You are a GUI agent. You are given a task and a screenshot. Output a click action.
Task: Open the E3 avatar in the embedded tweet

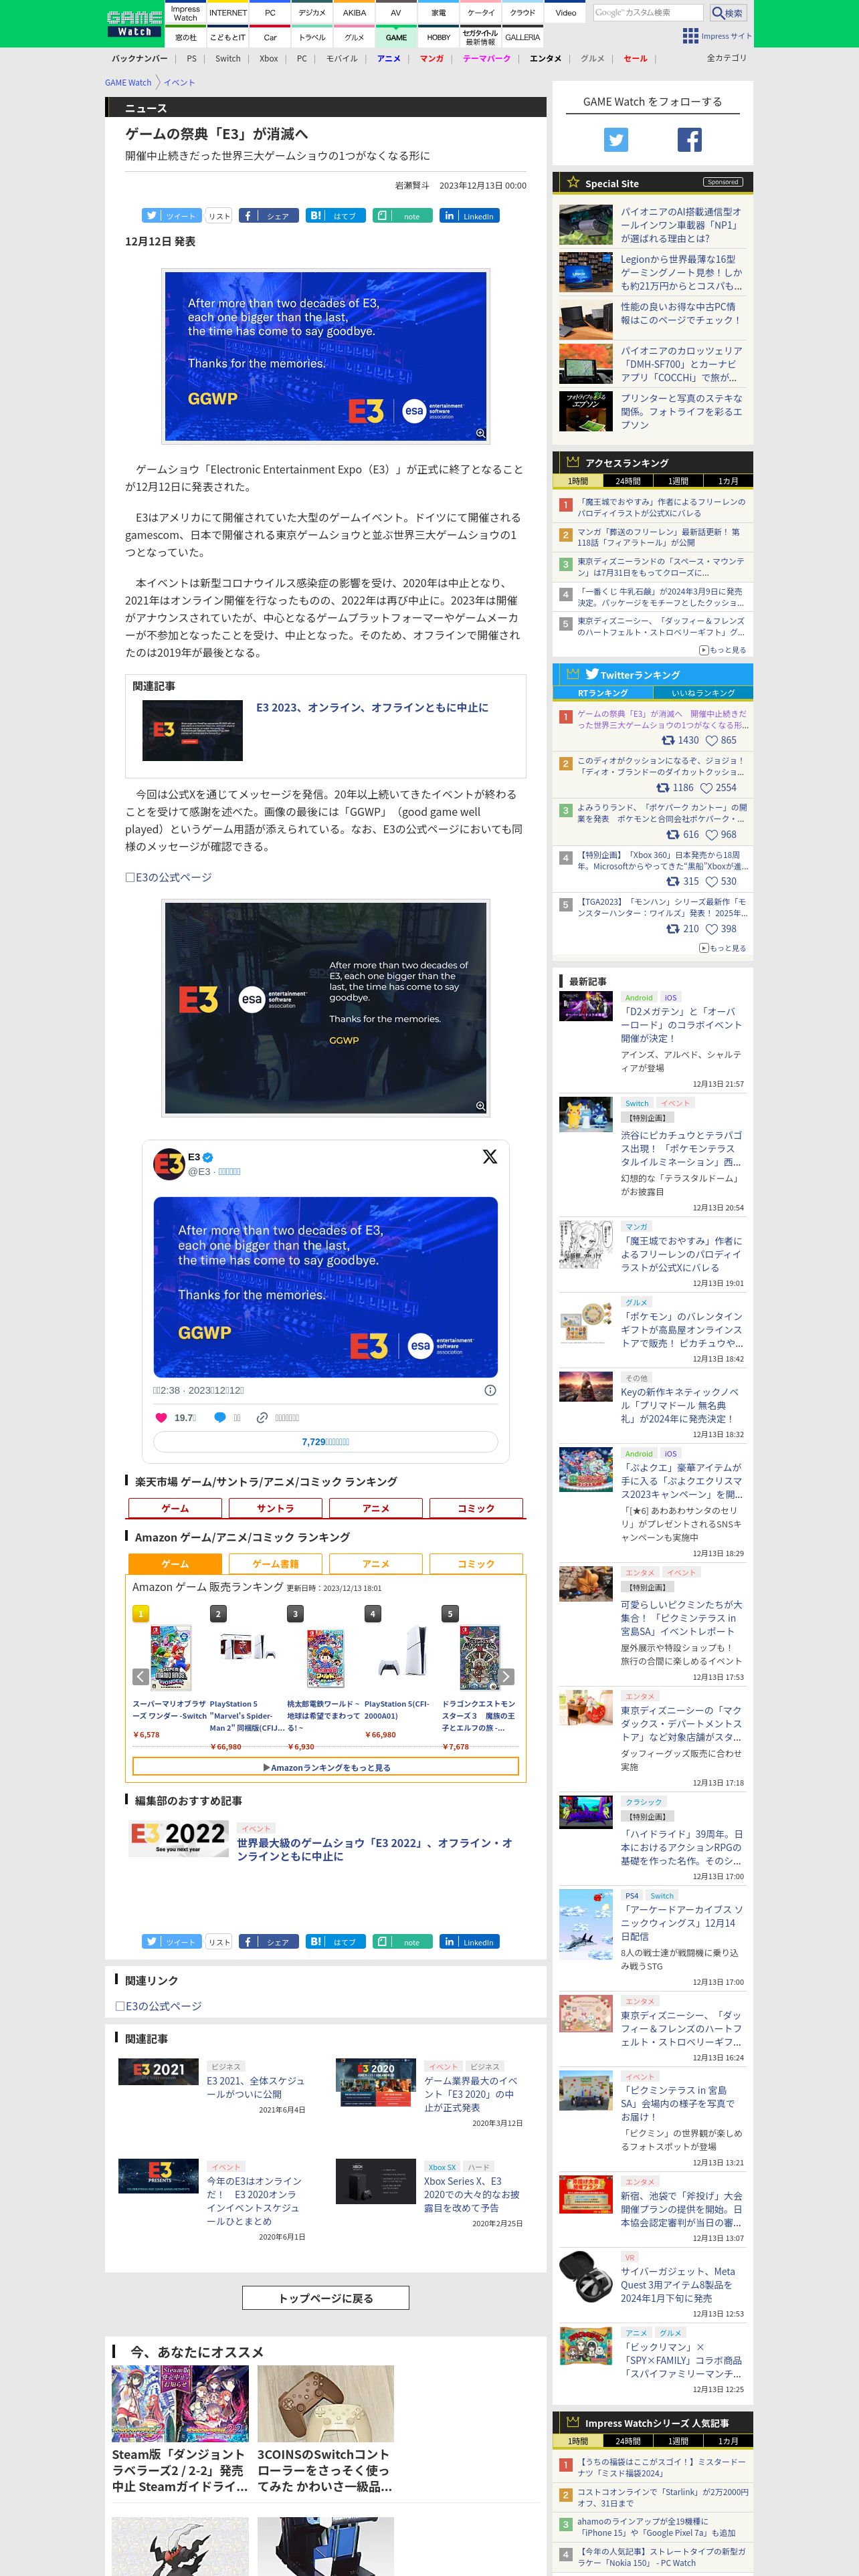click(x=168, y=1164)
